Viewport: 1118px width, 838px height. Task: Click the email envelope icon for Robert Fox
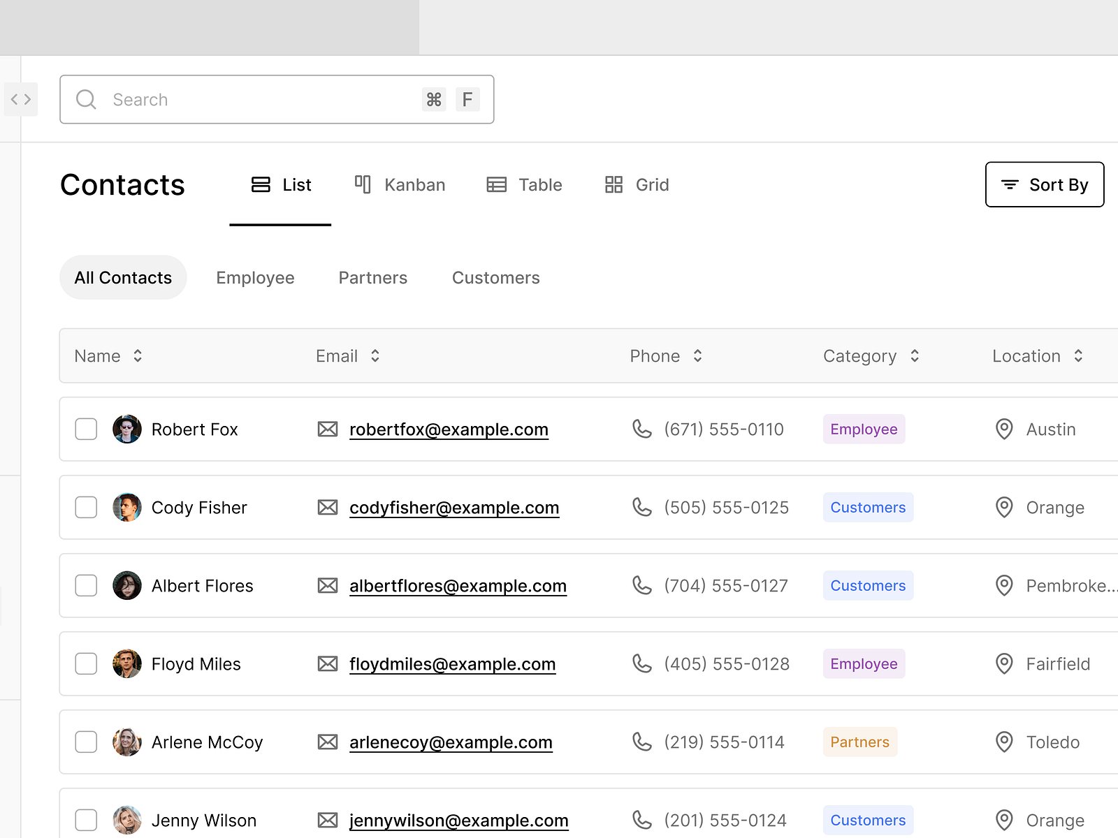coord(328,429)
